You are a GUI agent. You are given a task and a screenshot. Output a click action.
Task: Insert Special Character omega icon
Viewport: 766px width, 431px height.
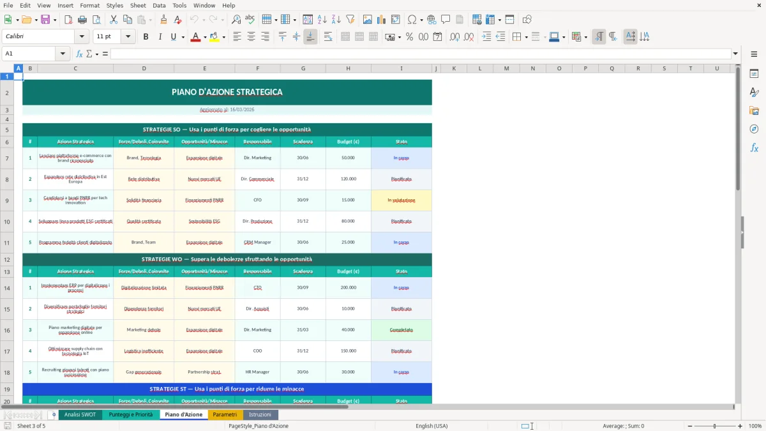coord(411,20)
